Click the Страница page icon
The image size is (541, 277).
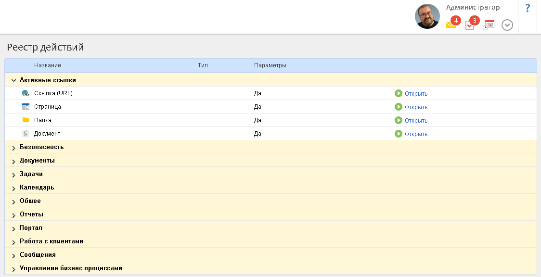tap(26, 106)
